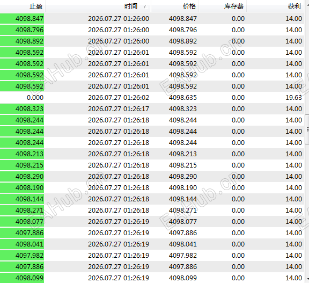Screen dimensions: 309x283
Task: Select green 止盈 cell 4098.892
Action: [22, 41]
